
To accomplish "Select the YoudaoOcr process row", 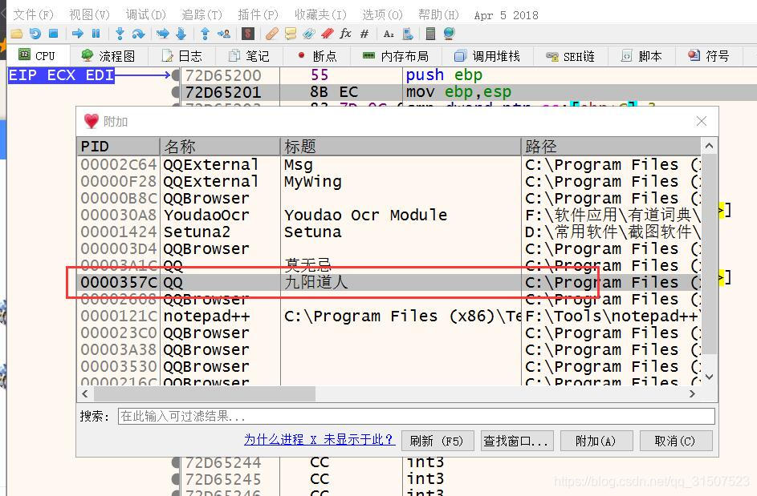I will click(x=389, y=215).
